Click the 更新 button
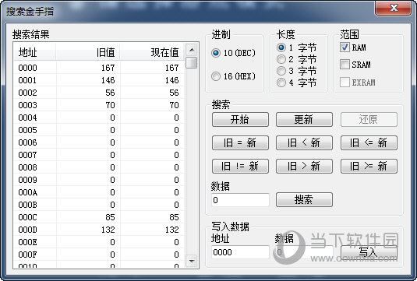The height and width of the screenshot is (281, 417). (304, 120)
